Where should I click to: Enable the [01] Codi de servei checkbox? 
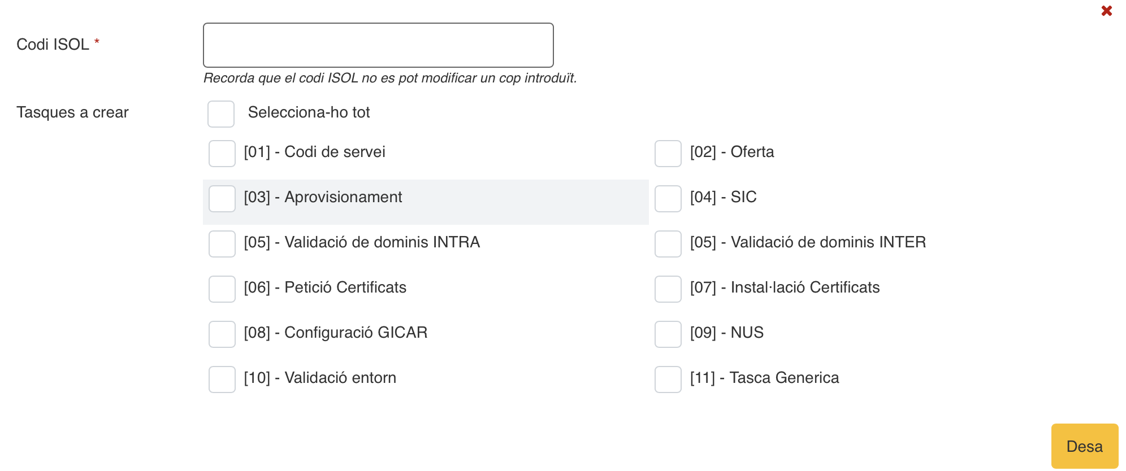(x=222, y=154)
